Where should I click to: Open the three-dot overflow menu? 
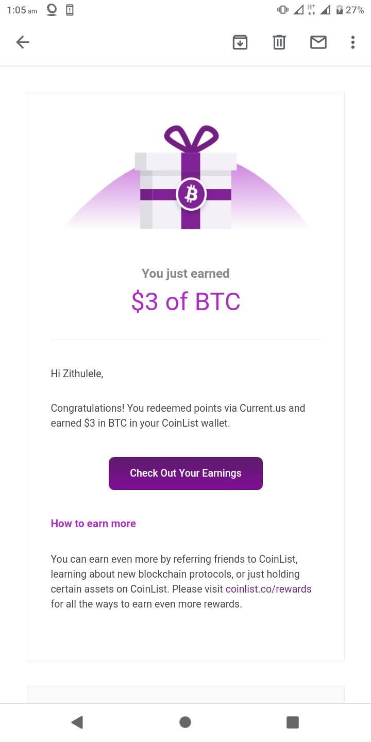point(353,42)
